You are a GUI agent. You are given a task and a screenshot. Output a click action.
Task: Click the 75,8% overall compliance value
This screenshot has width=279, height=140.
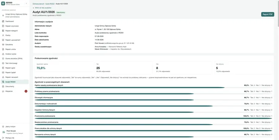pos(41,68)
